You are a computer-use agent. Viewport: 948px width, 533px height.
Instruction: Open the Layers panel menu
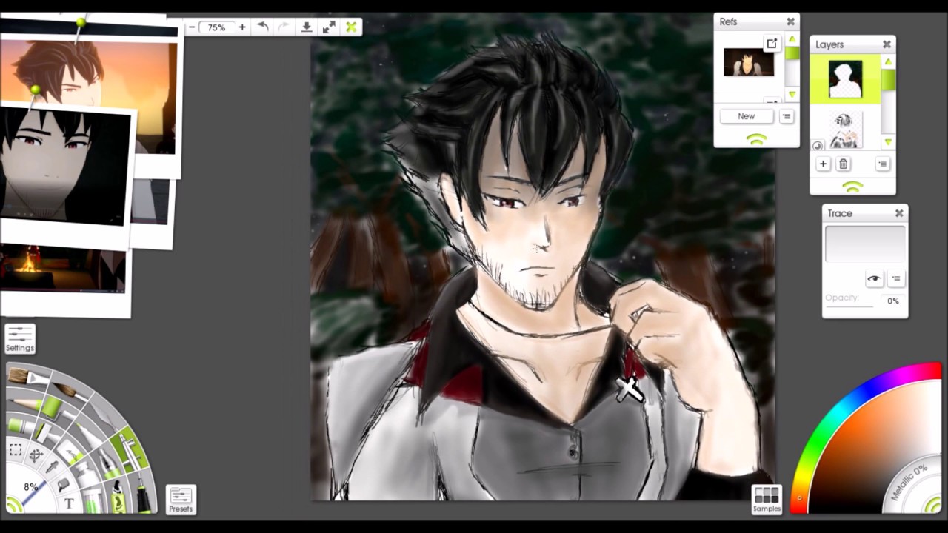(881, 164)
